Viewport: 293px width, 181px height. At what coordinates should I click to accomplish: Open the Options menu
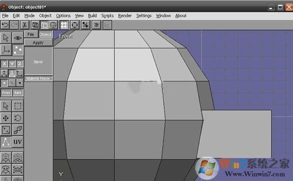pos(63,16)
